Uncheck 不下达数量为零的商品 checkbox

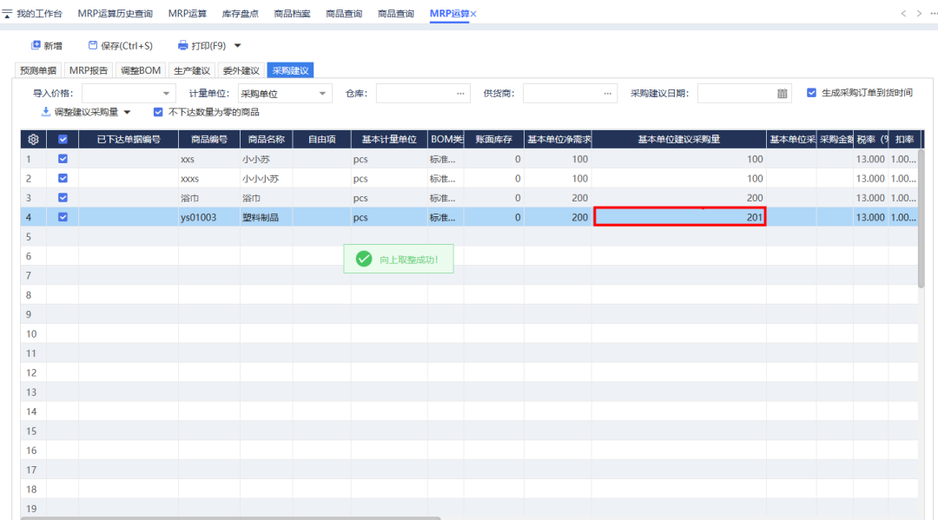[x=157, y=112]
